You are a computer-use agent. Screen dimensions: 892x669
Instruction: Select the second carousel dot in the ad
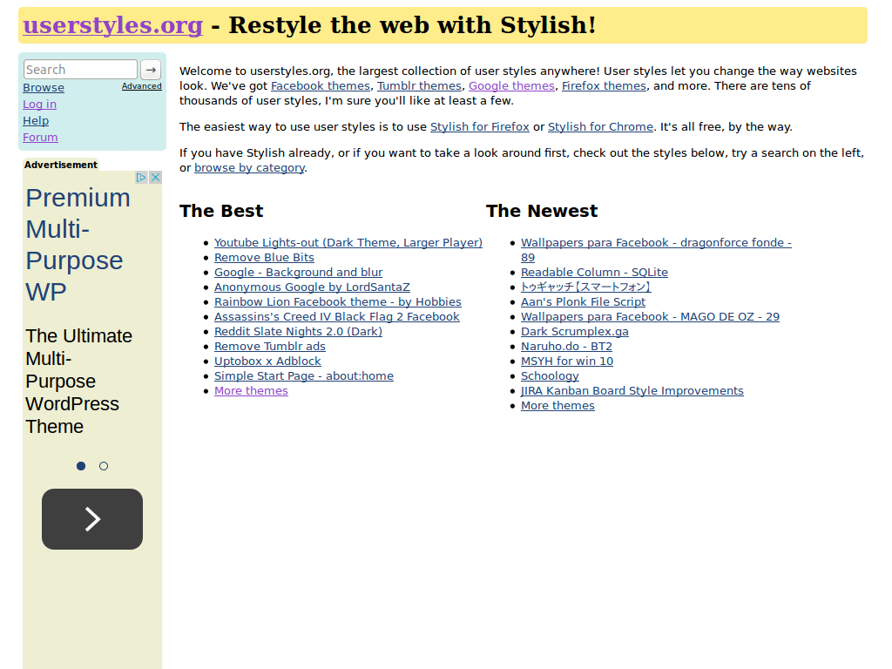point(104,466)
